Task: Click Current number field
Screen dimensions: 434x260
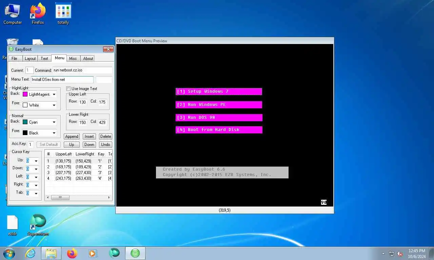Action: (29, 70)
